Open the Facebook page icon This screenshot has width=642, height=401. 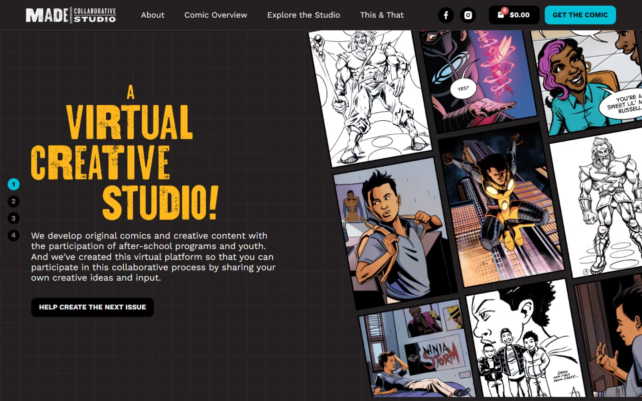pyautogui.click(x=446, y=15)
